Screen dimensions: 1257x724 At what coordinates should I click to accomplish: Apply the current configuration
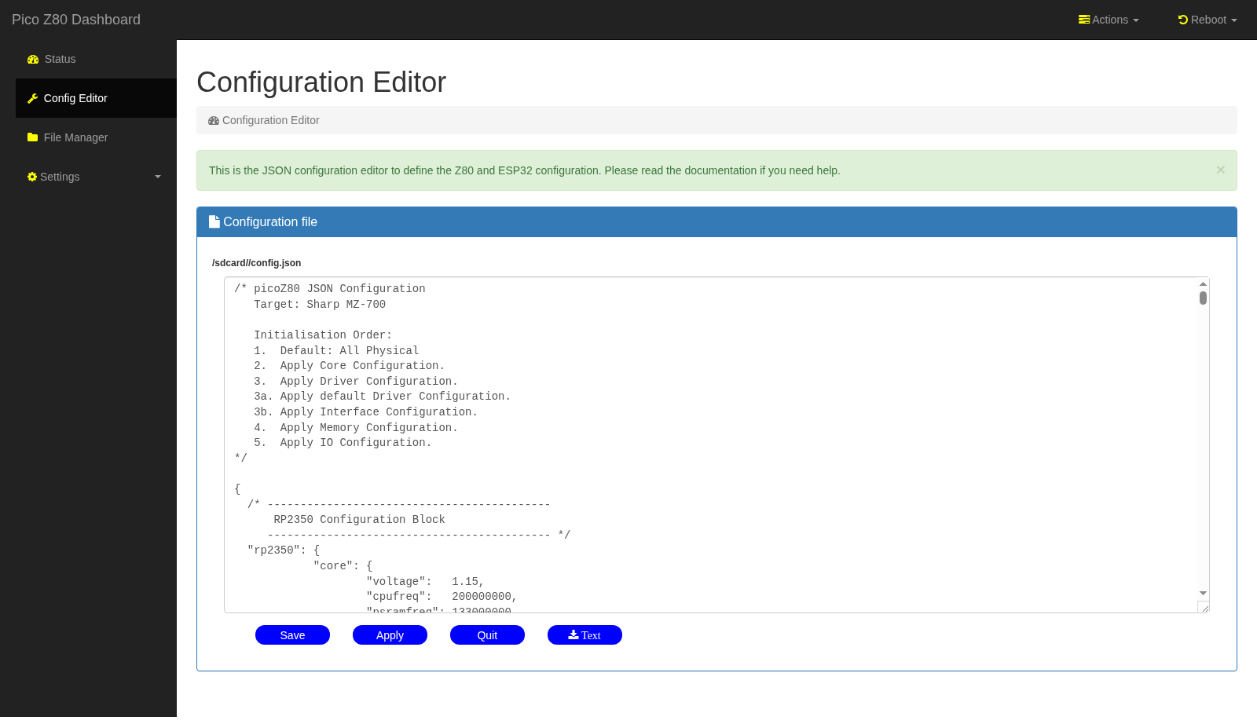coord(390,634)
